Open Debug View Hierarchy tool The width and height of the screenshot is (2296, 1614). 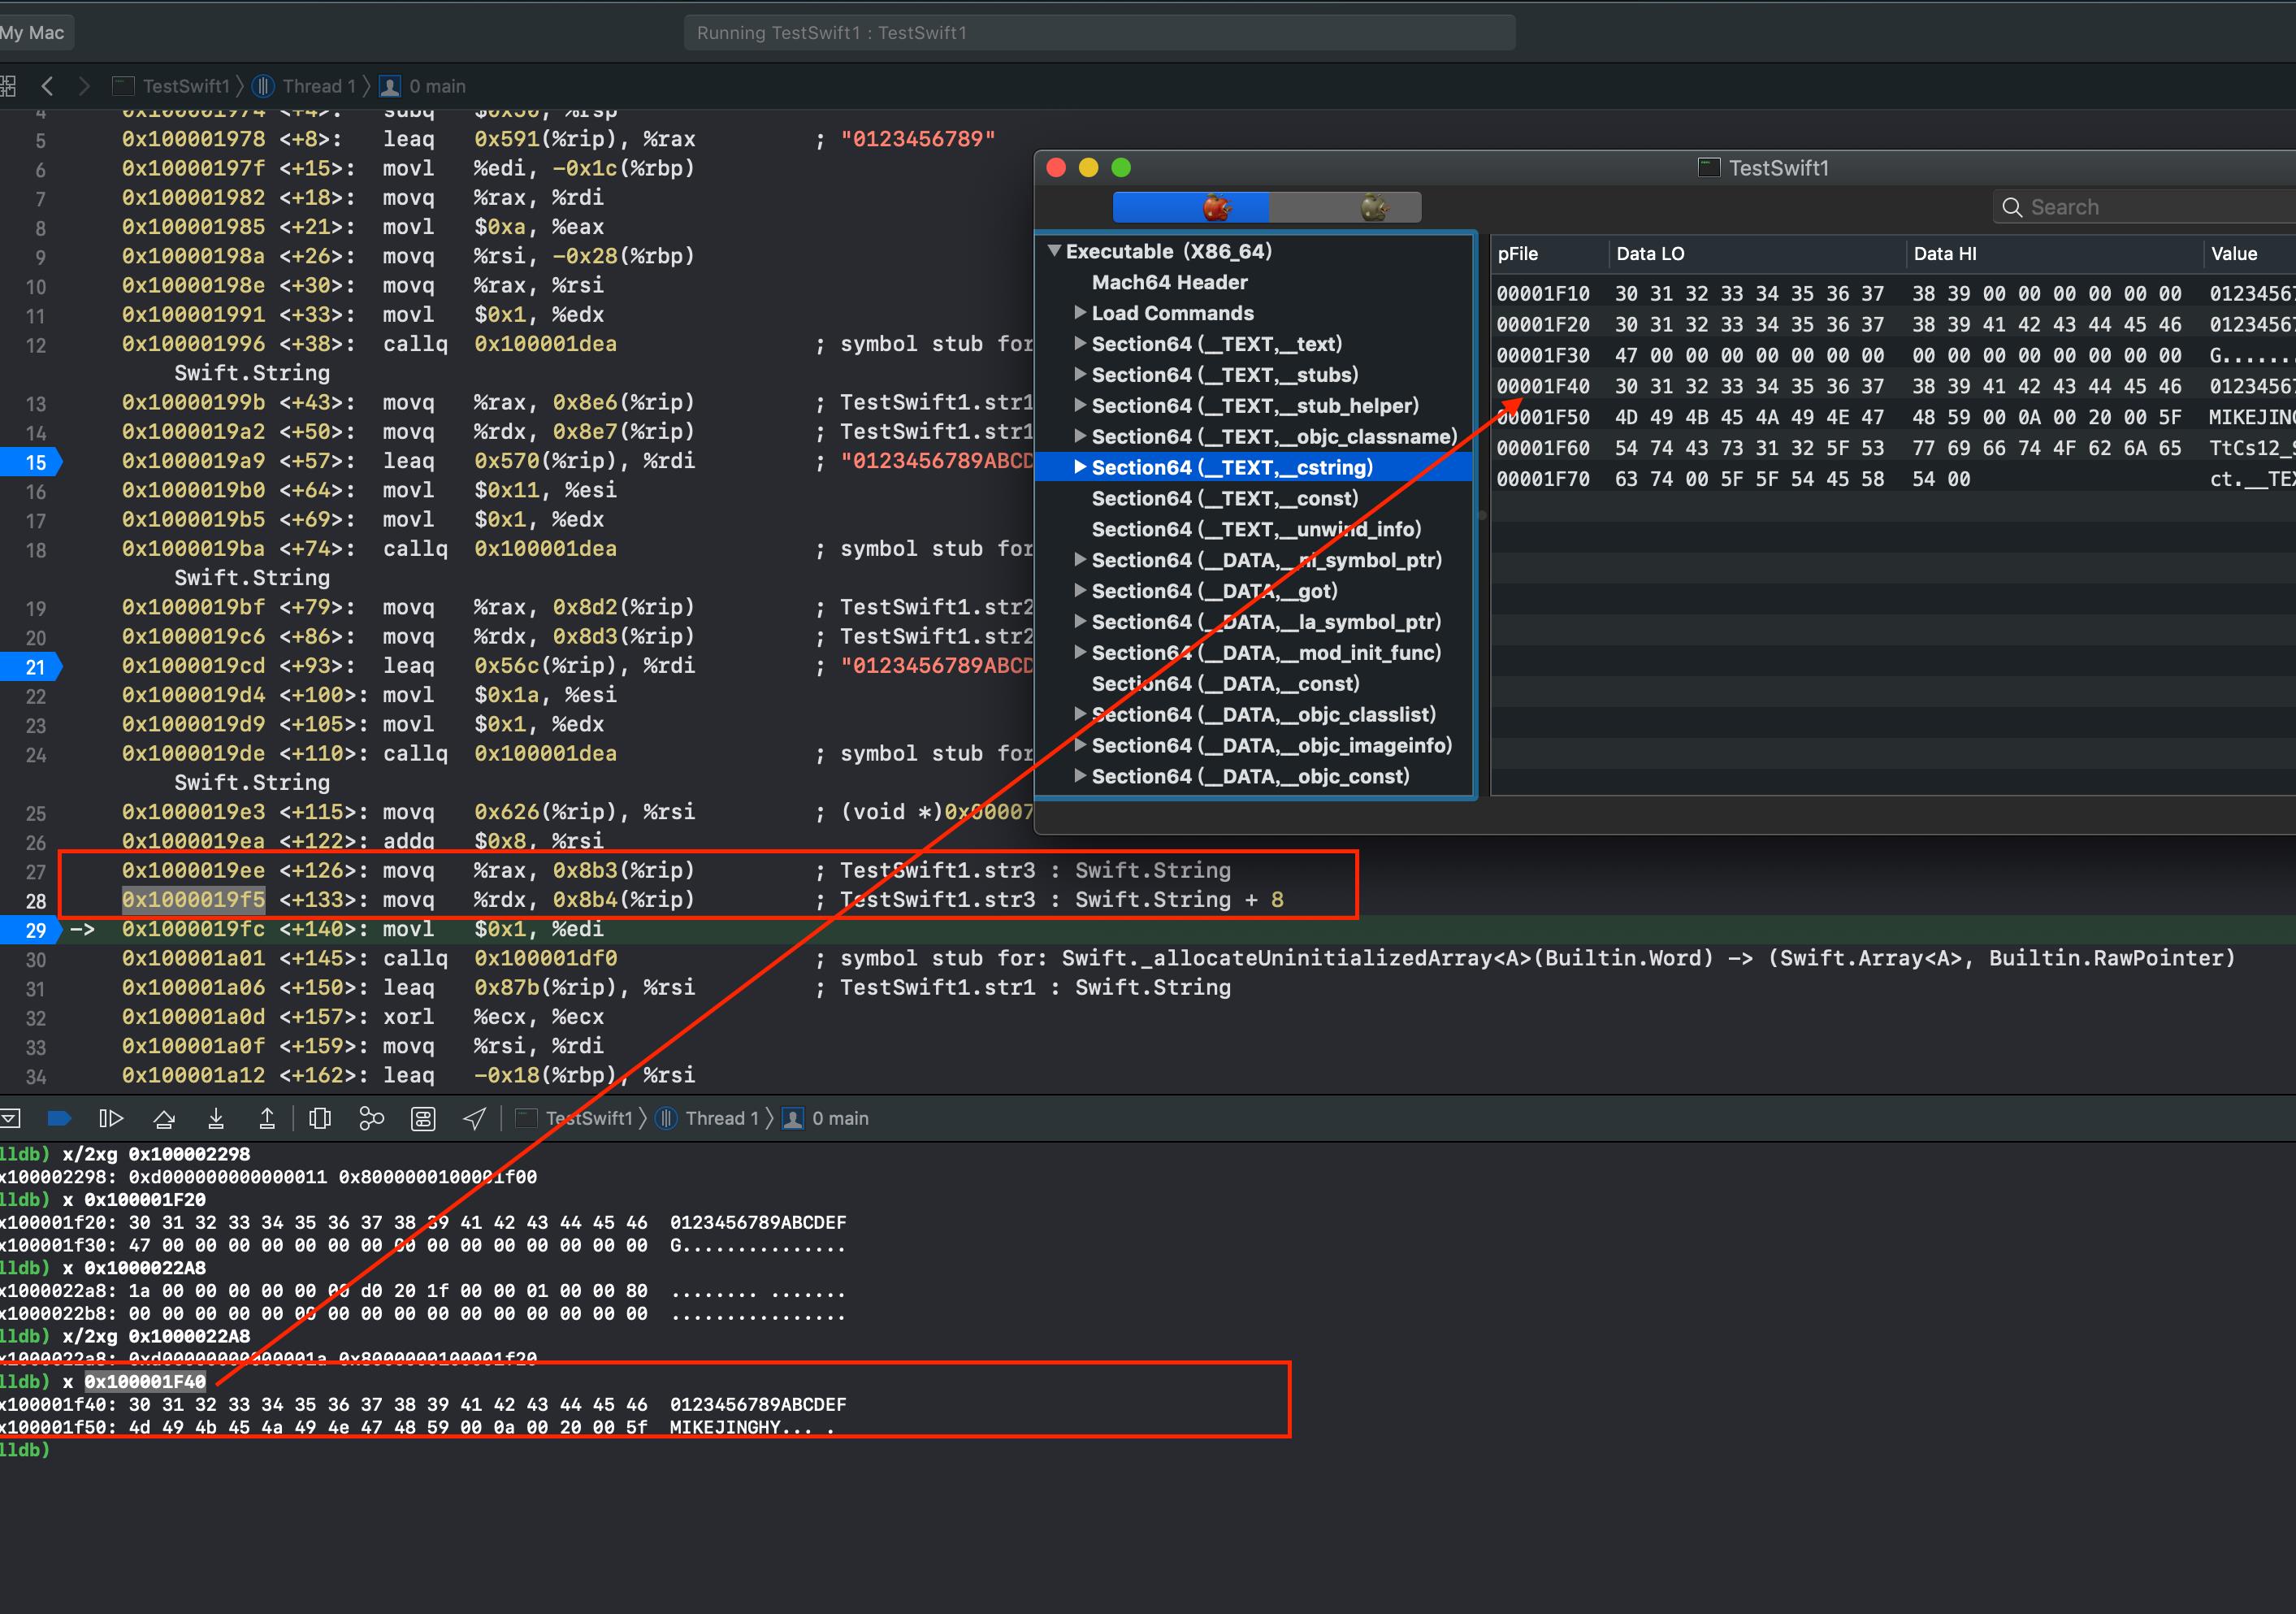click(x=320, y=1118)
